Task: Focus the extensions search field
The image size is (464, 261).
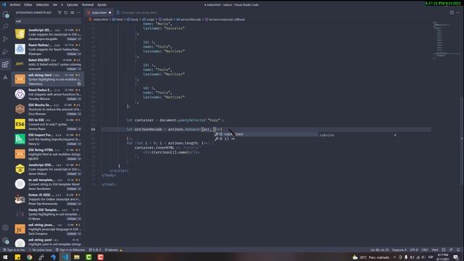Action: [x=48, y=21]
